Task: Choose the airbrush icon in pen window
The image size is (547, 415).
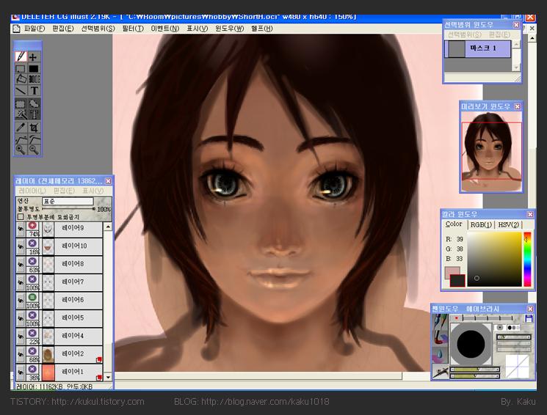Action: click(x=441, y=372)
